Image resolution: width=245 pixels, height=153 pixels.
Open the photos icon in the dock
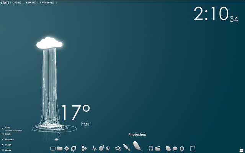coord(118,148)
